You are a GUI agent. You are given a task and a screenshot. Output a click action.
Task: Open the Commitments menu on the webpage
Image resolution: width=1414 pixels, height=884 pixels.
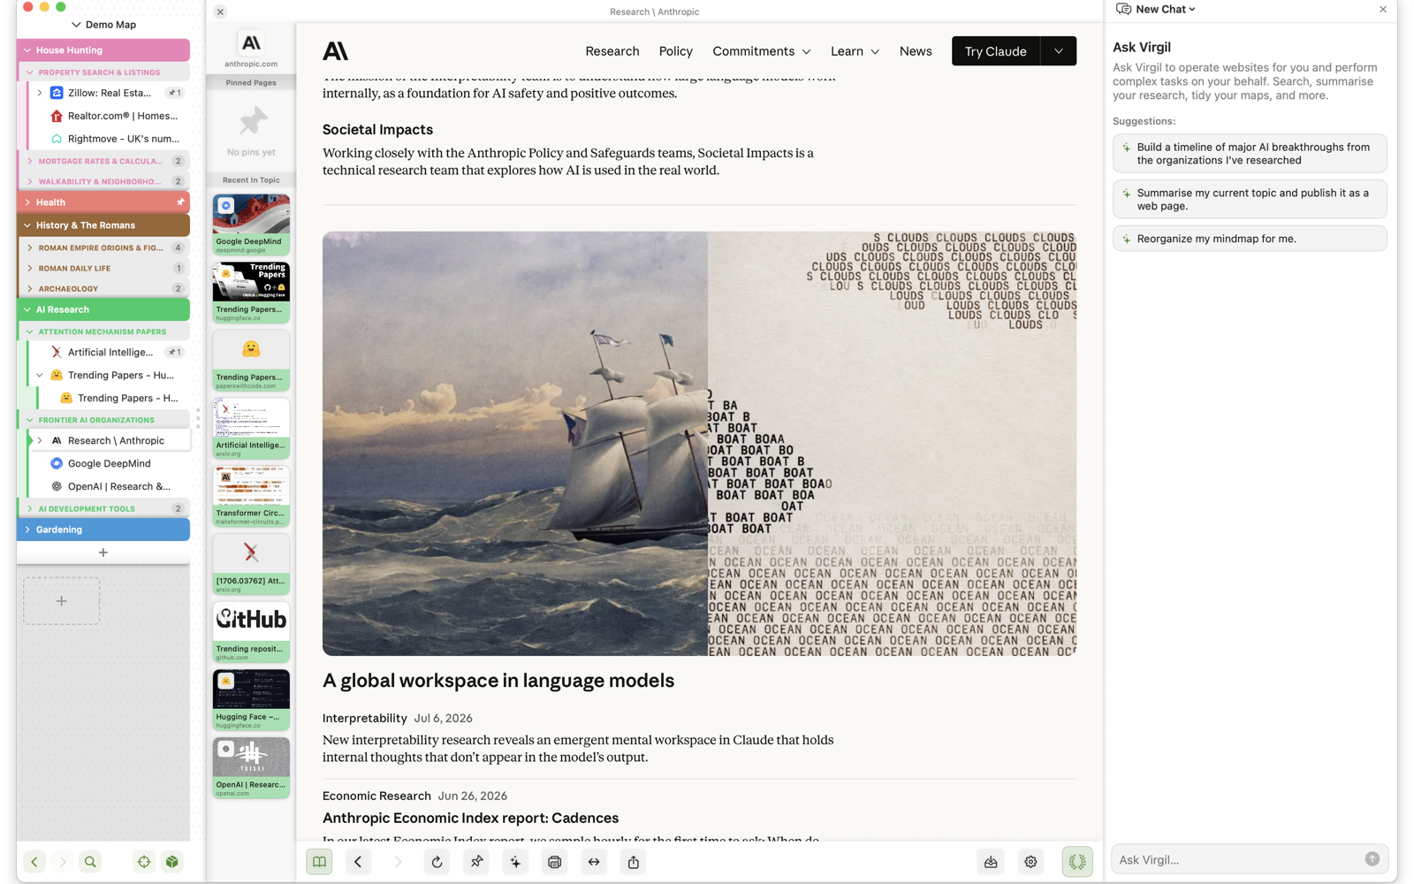tap(762, 51)
